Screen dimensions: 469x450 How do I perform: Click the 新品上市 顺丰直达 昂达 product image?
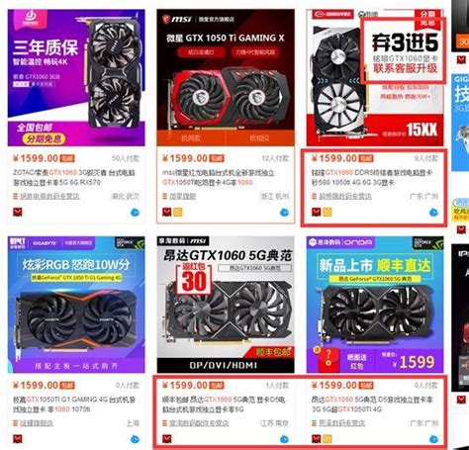point(375,305)
